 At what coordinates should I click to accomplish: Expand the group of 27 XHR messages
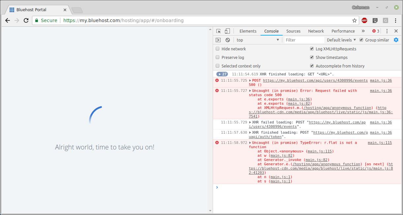click(x=222, y=74)
